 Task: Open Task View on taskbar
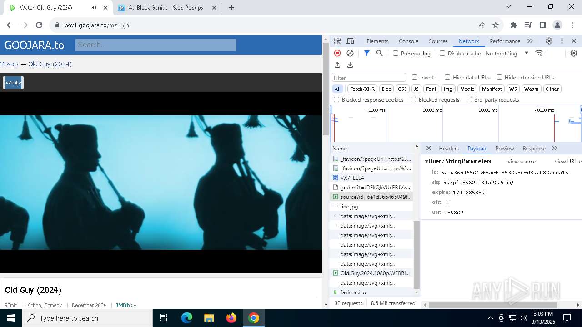coord(164,318)
